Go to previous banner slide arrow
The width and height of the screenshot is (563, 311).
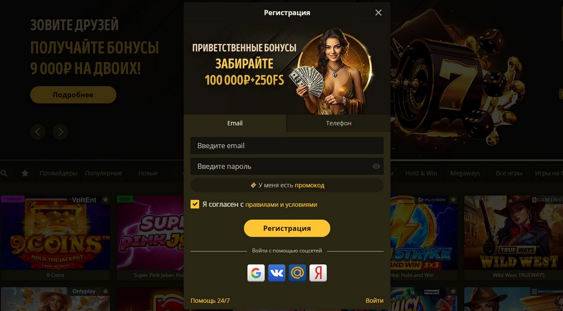pos(38,132)
